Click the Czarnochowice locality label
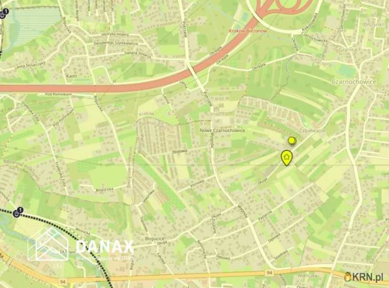The height and width of the screenshot is (288, 389). pos(354,82)
